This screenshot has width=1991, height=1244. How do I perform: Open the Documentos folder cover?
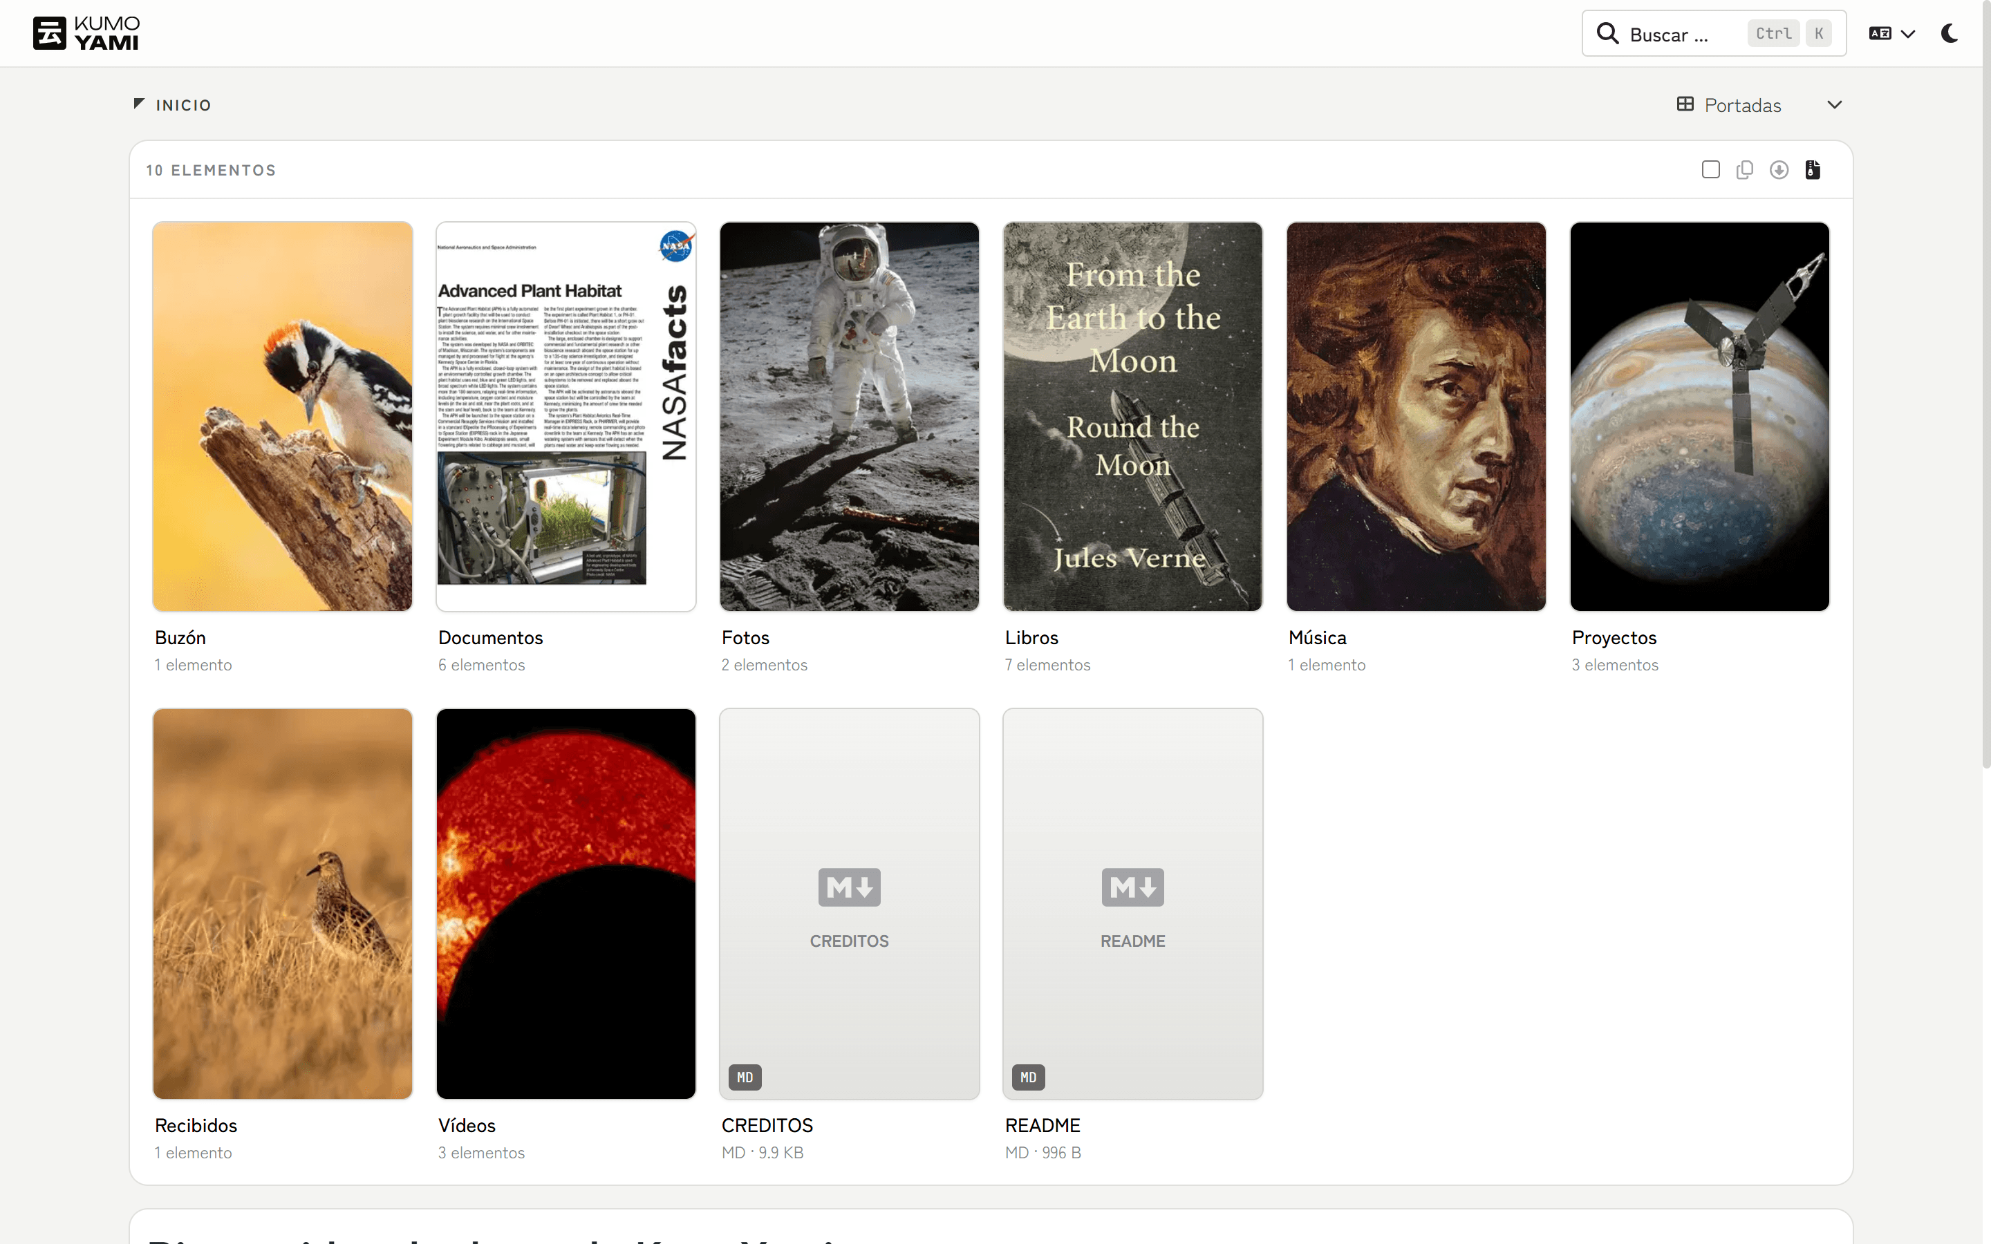point(566,416)
